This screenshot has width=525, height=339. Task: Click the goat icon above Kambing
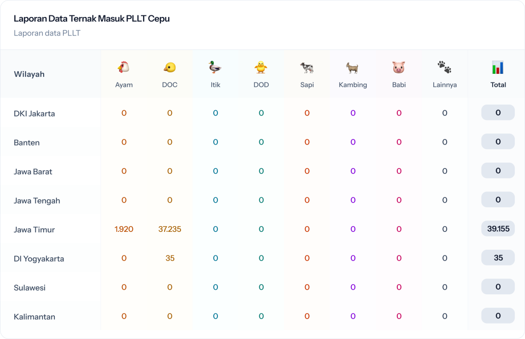(353, 67)
